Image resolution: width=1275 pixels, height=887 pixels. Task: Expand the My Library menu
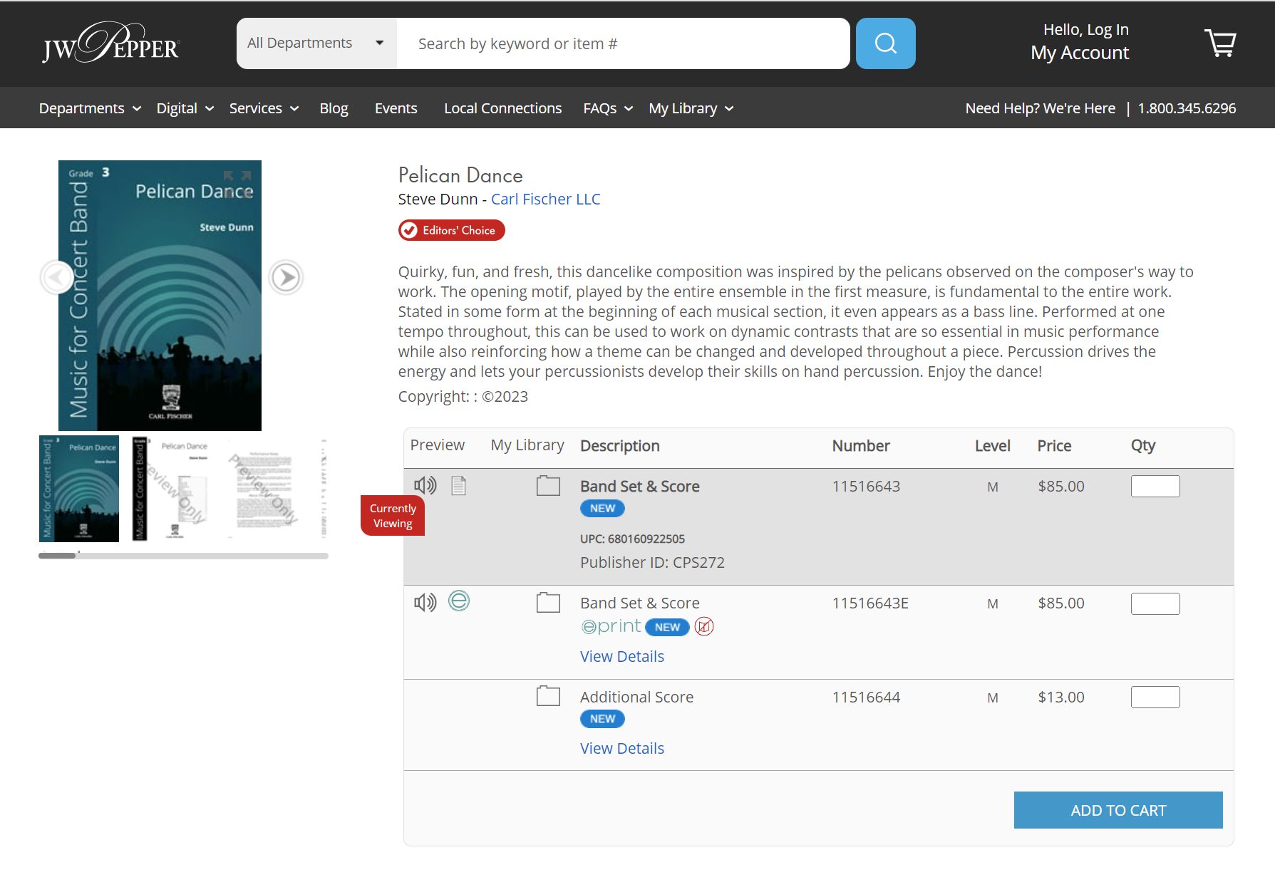click(x=691, y=108)
